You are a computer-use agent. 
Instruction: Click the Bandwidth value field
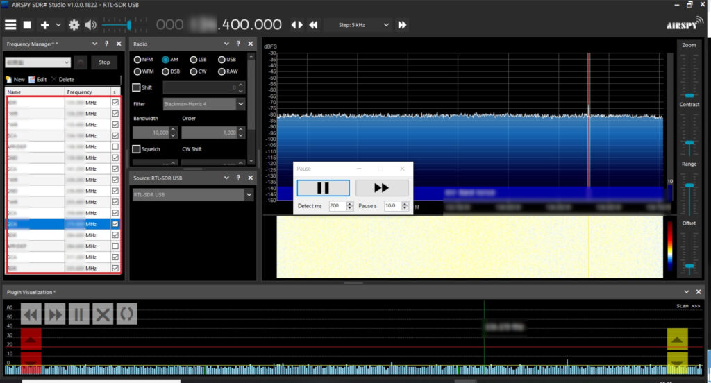151,133
